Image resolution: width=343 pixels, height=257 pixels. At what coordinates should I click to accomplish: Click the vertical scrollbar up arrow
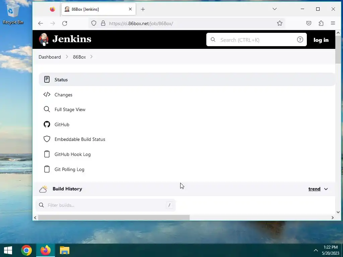click(338, 33)
